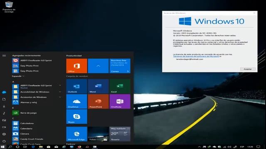Click the Windows Start button
Image resolution: width=266 pixels, height=149 pixels.
tap(2, 147)
